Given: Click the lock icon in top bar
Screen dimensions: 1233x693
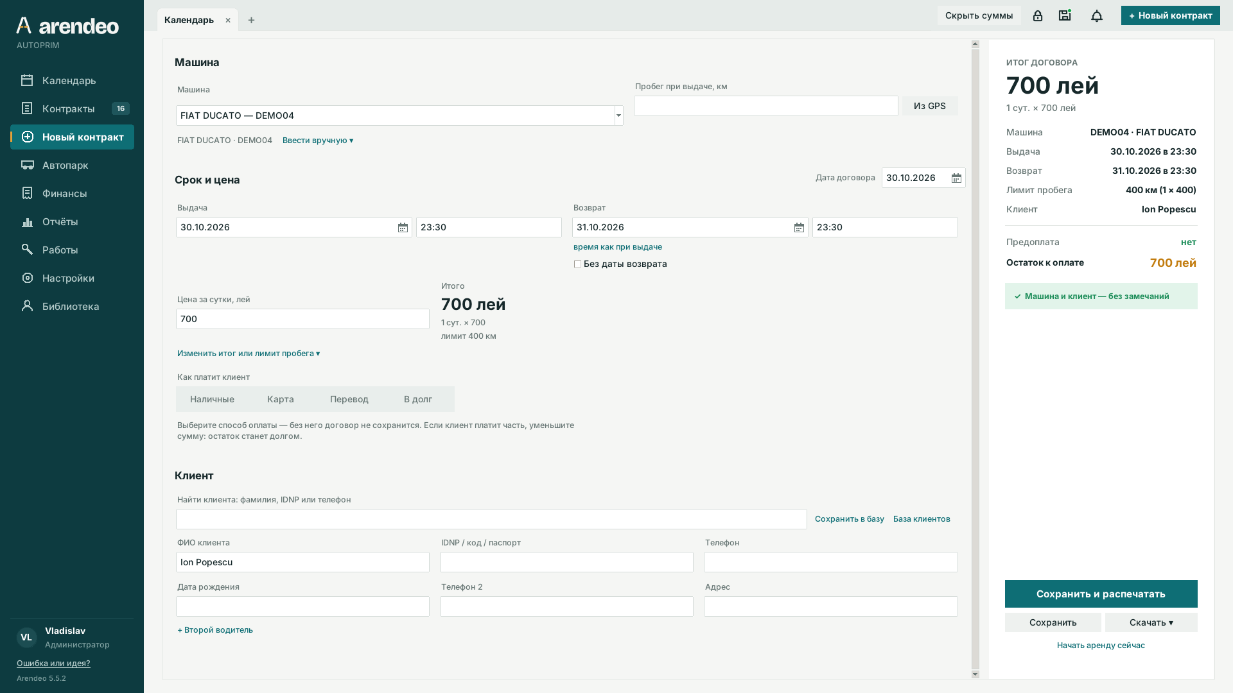Looking at the screenshot, I should click(x=1038, y=15).
